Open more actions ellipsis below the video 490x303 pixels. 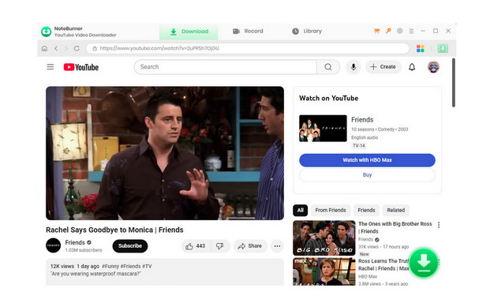277,246
